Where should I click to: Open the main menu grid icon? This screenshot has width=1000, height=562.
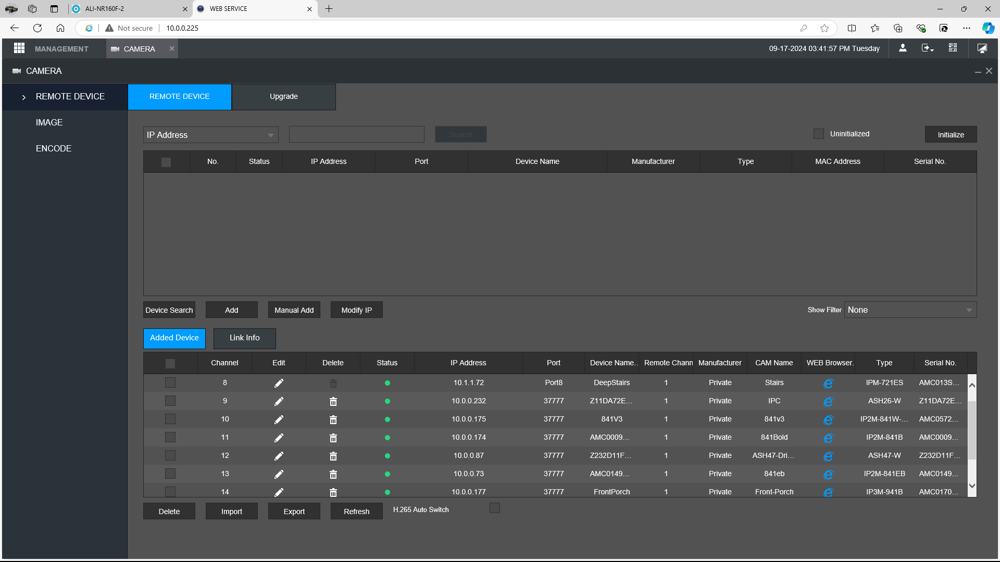click(19, 48)
